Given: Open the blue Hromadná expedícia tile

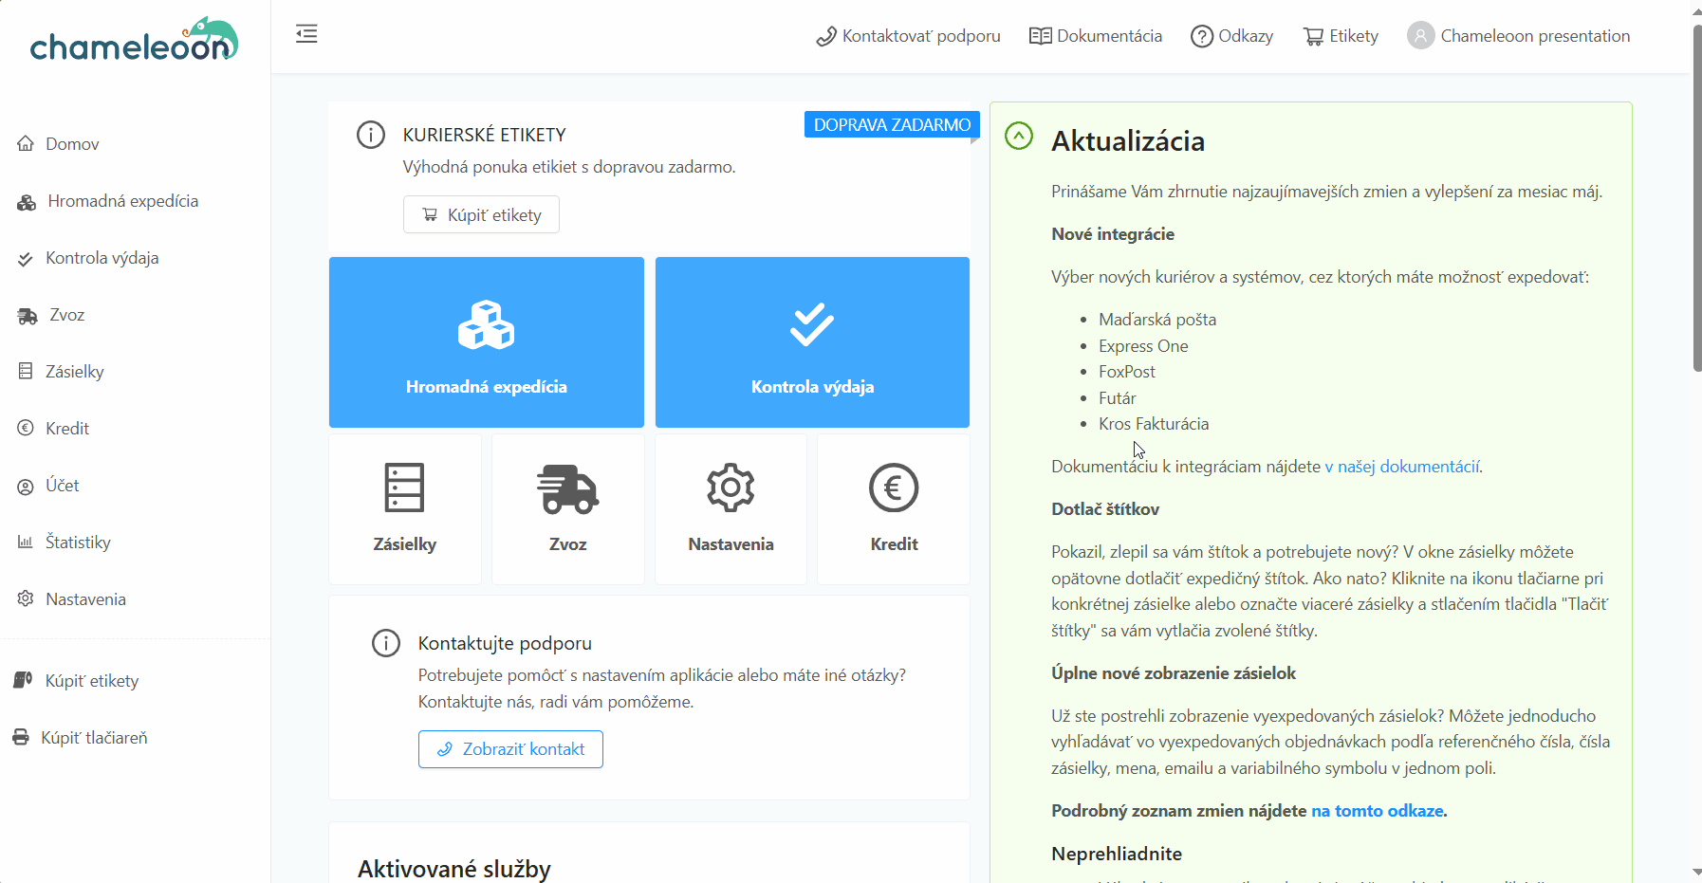Looking at the screenshot, I should pyautogui.click(x=487, y=342).
